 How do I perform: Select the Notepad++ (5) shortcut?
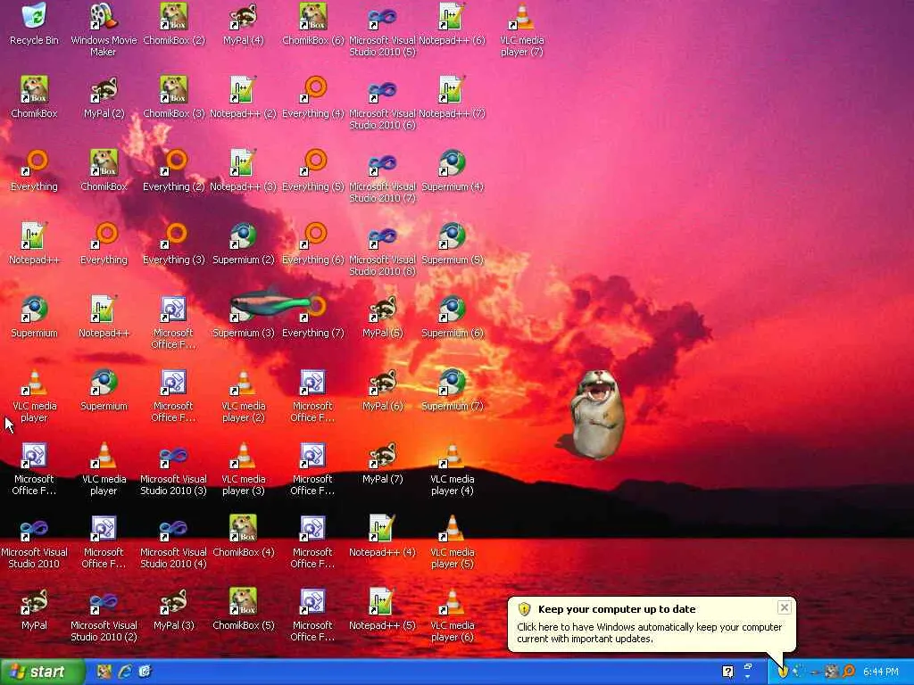pos(382,609)
